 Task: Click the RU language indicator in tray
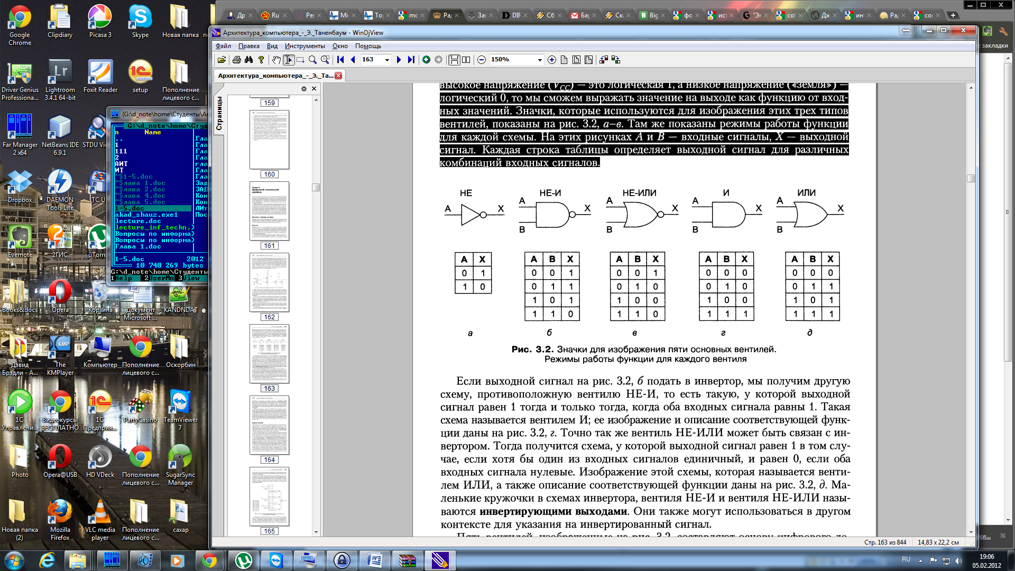pyautogui.click(x=906, y=559)
